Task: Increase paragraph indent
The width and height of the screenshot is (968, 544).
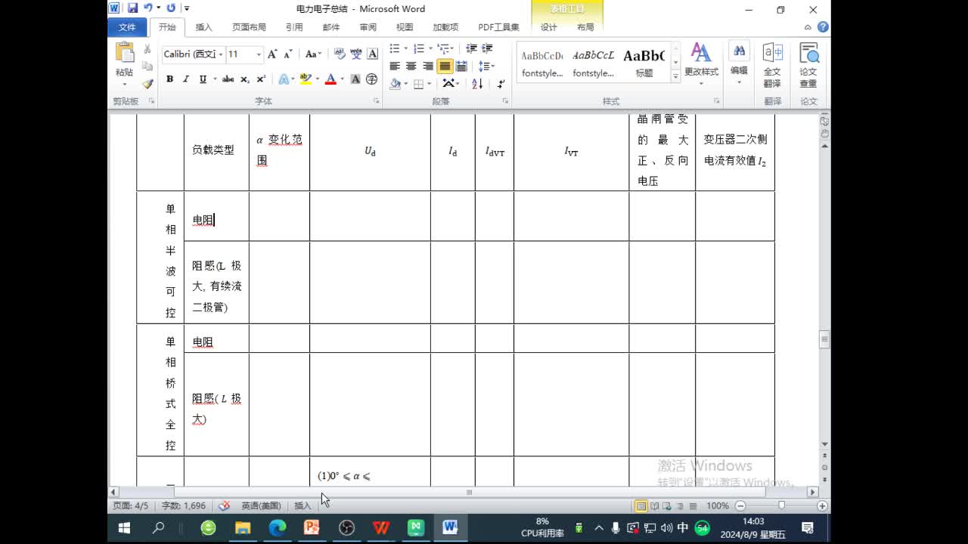Action: point(488,48)
